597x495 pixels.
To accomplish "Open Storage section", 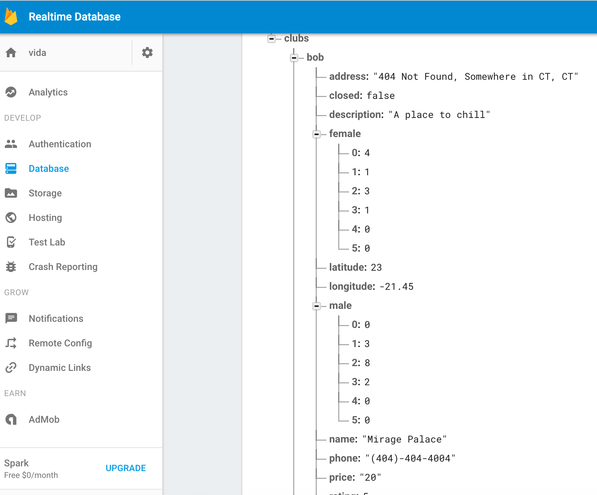I will point(45,193).
